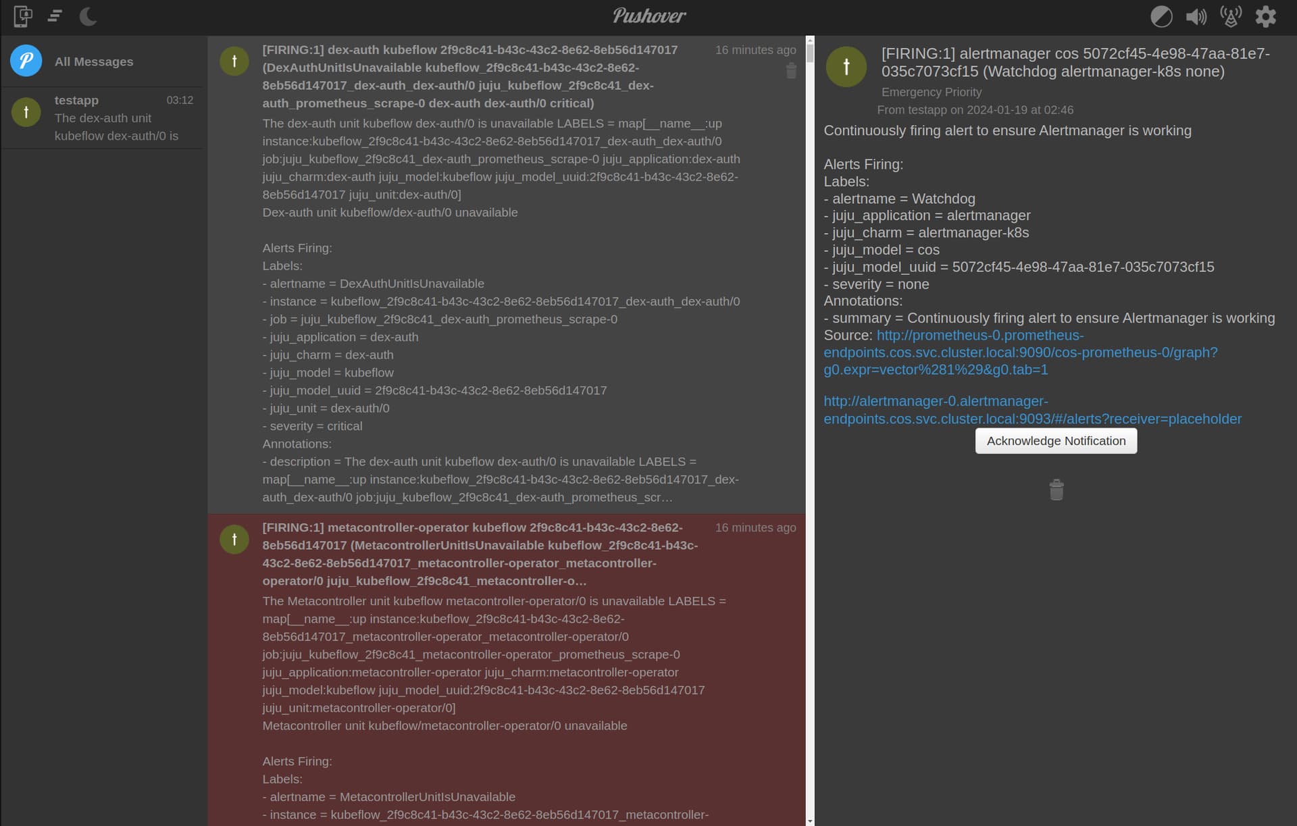Delete the Watchdog notification via trash icon

tap(1055, 490)
